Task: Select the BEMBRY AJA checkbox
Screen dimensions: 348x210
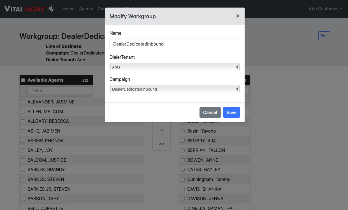Action: [183, 141]
